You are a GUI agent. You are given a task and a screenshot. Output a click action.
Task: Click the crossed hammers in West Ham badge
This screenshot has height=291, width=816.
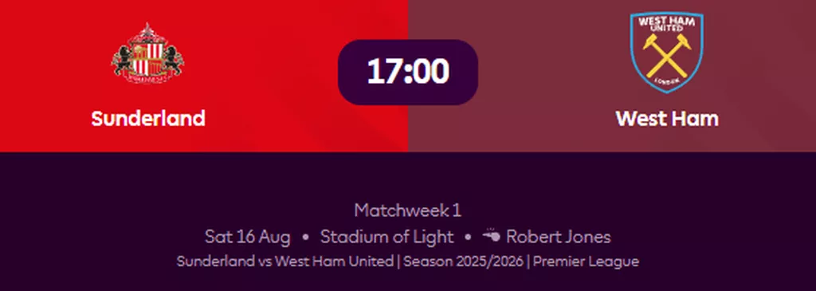[x=667, y=55]
